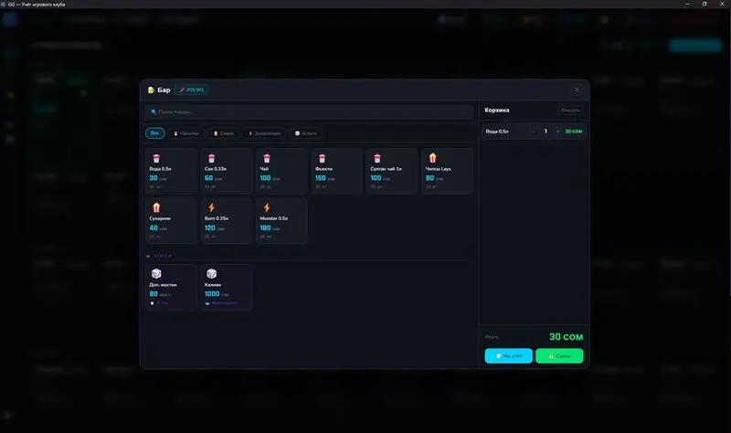Screen dimensions: 731x433
Task: Filter products by Услуги category
Action: pyautogui.click(x=306, y=133)
